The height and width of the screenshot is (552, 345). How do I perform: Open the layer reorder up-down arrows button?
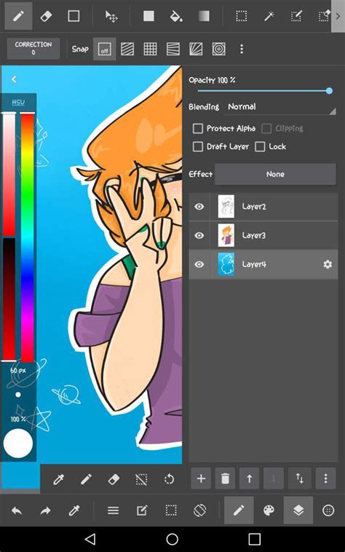tap(300, 478)
